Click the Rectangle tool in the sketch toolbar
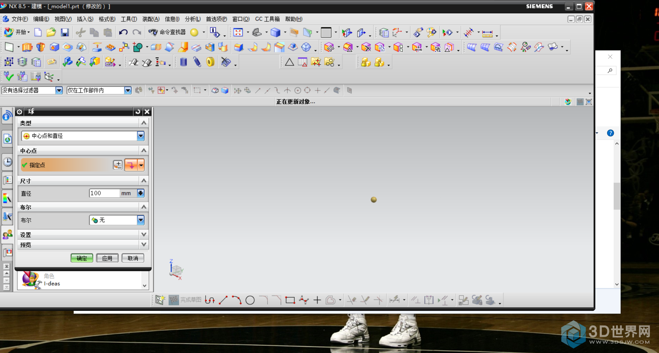659x353 pixels. coord(290,300)
